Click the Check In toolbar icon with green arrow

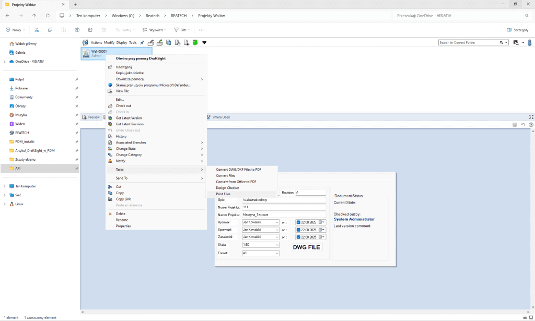pyautogui.click(x=159, y=43)
